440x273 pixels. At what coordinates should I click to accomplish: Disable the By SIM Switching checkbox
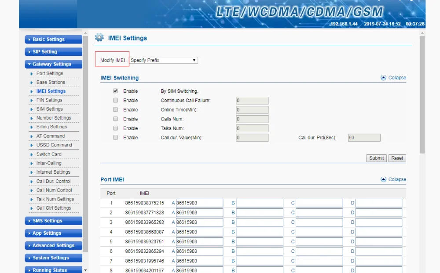[115, 91]
